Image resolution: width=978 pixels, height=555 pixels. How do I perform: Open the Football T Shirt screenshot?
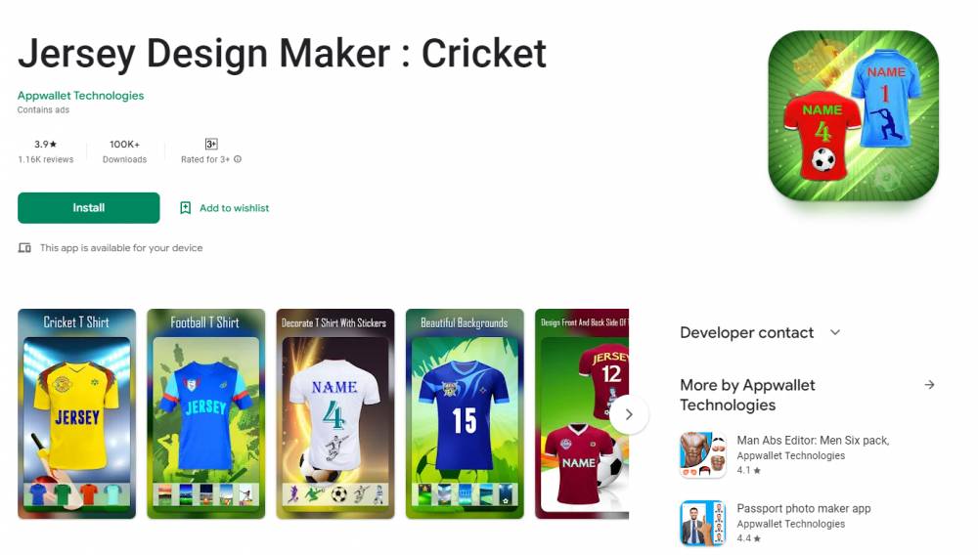click(x=205, y=413)
